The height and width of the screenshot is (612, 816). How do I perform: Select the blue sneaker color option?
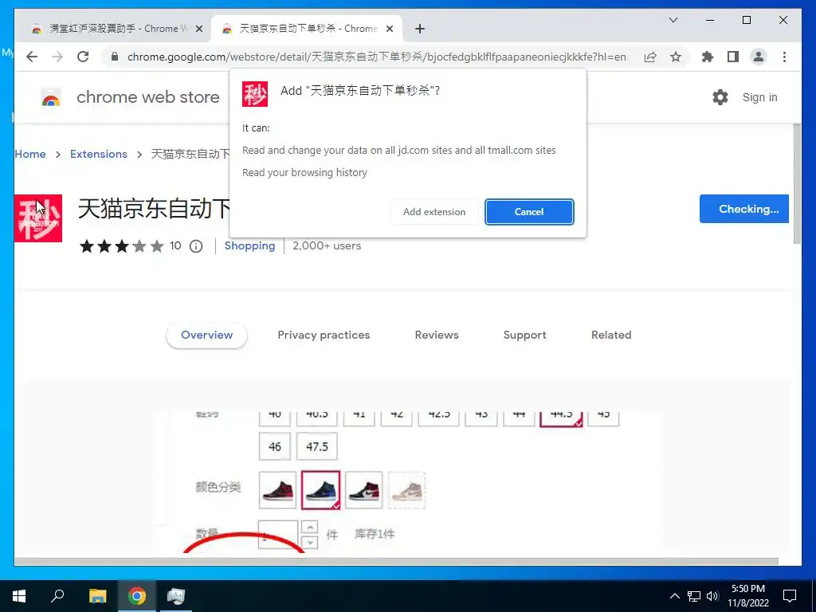321,490
